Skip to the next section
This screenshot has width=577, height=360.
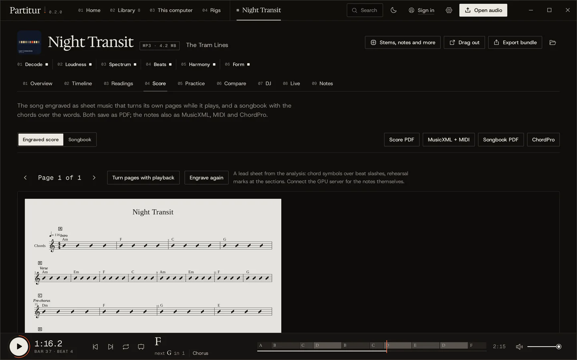pyautogui.click(x=111, y=347)
